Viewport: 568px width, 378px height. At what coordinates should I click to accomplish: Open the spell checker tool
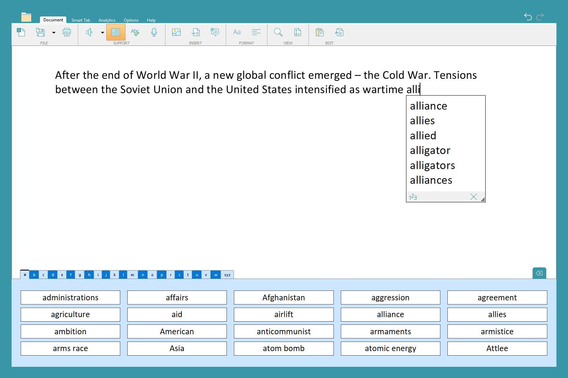click(x=135, y=33)
